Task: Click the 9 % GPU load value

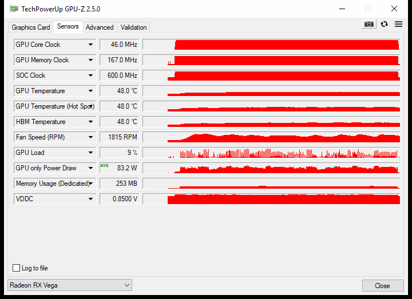Action: point(119,153)
